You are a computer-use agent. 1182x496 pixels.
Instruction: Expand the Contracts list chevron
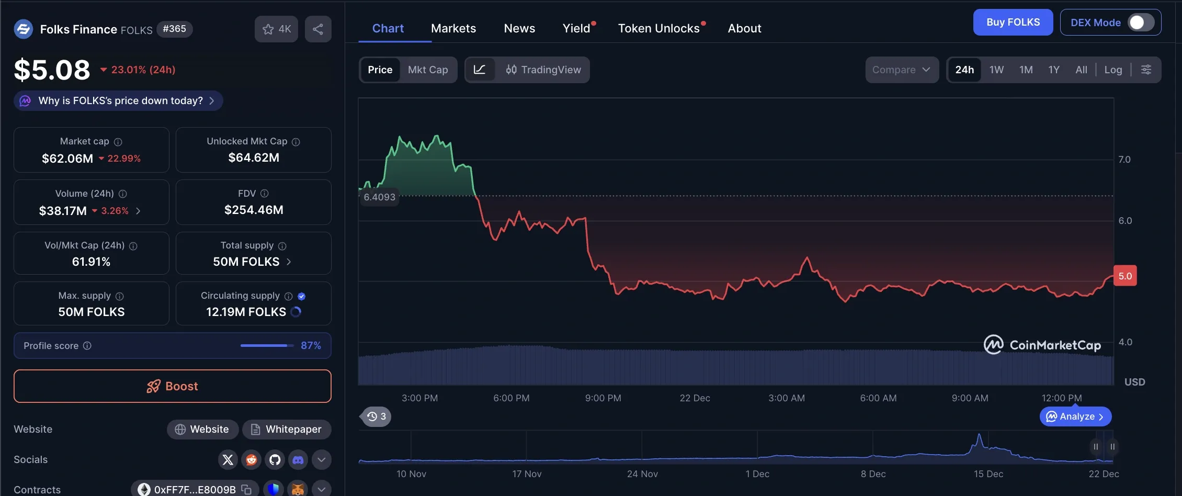321,489
